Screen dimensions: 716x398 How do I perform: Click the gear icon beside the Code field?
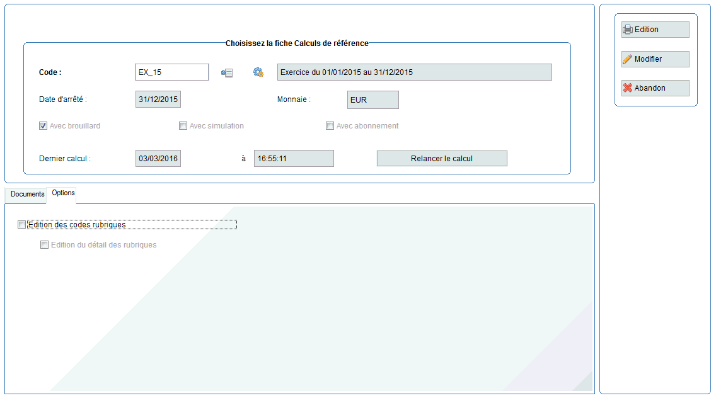[258, 72]
